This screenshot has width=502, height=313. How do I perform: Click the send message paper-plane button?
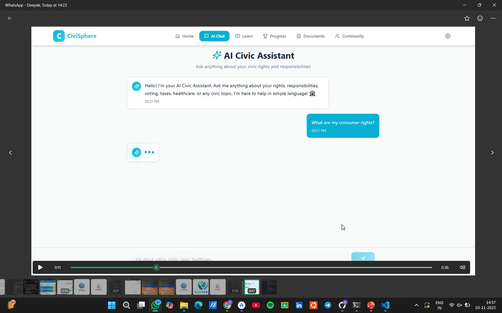click(x=363, y=257)
